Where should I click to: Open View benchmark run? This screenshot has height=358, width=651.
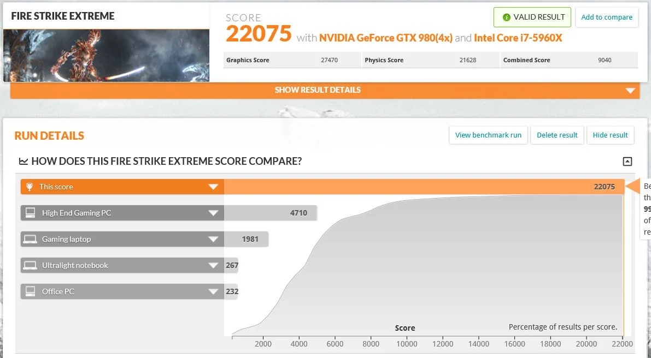tap(488, 135)
